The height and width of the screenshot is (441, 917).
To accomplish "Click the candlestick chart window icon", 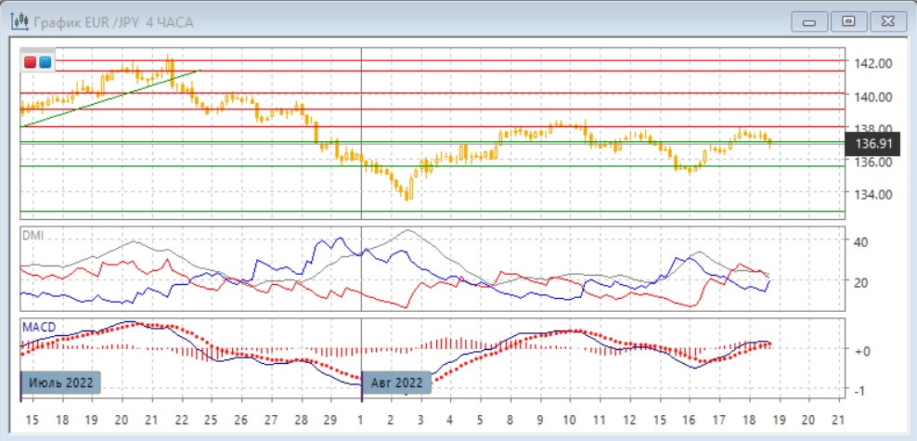I will tap(18, 21).
